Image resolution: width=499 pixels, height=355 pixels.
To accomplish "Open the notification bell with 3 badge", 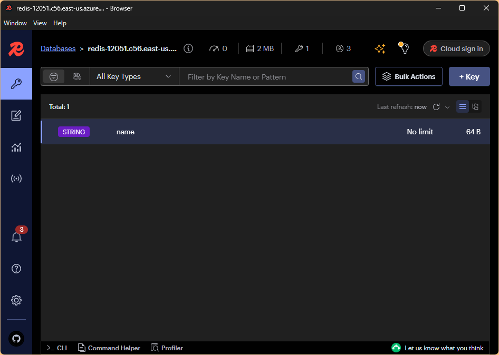I will point(16,237).
